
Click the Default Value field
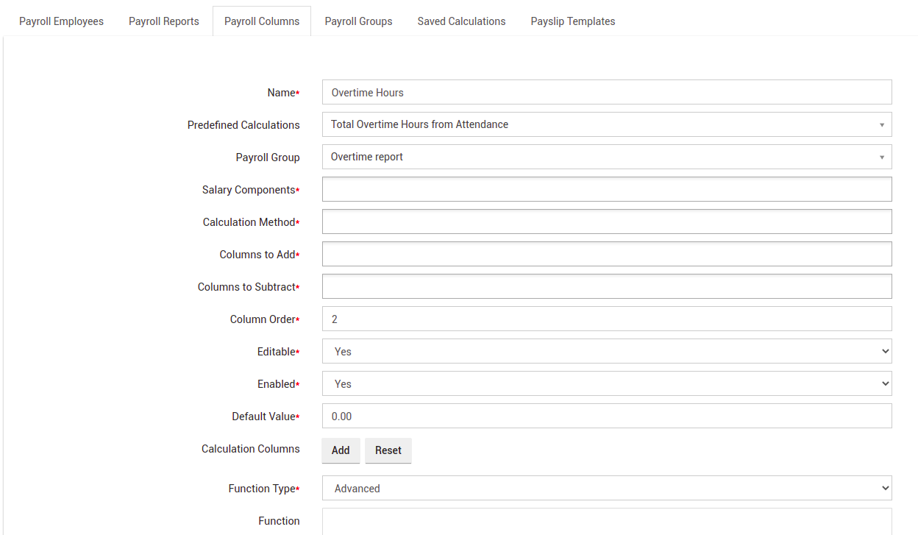[x=607, y=416]
